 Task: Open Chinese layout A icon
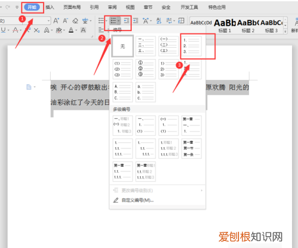(x=145, y=21)
